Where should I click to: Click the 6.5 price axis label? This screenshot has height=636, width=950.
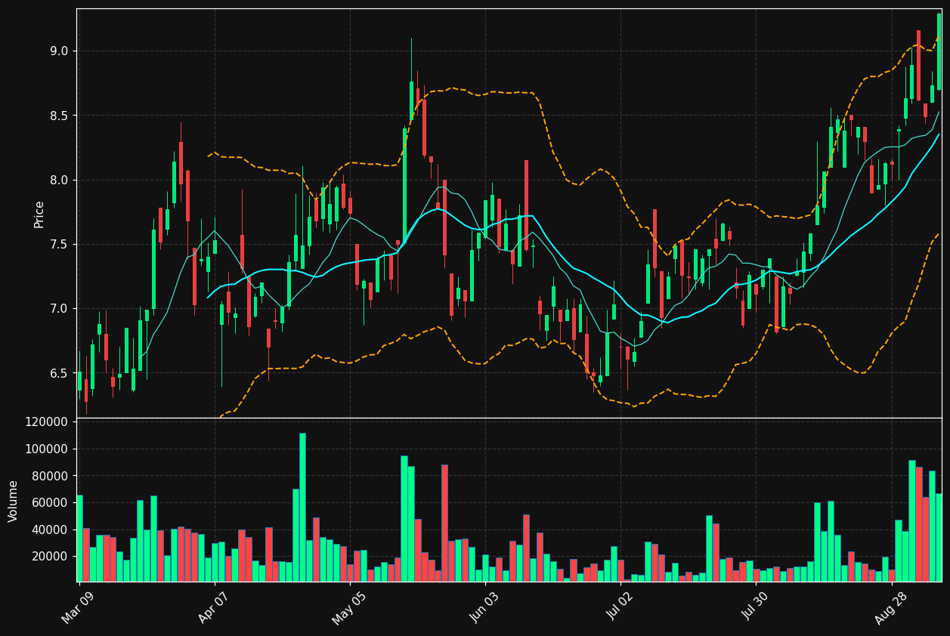[x=59, y=373]
